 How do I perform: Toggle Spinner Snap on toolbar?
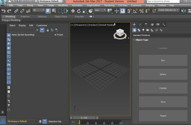point(147,11)
